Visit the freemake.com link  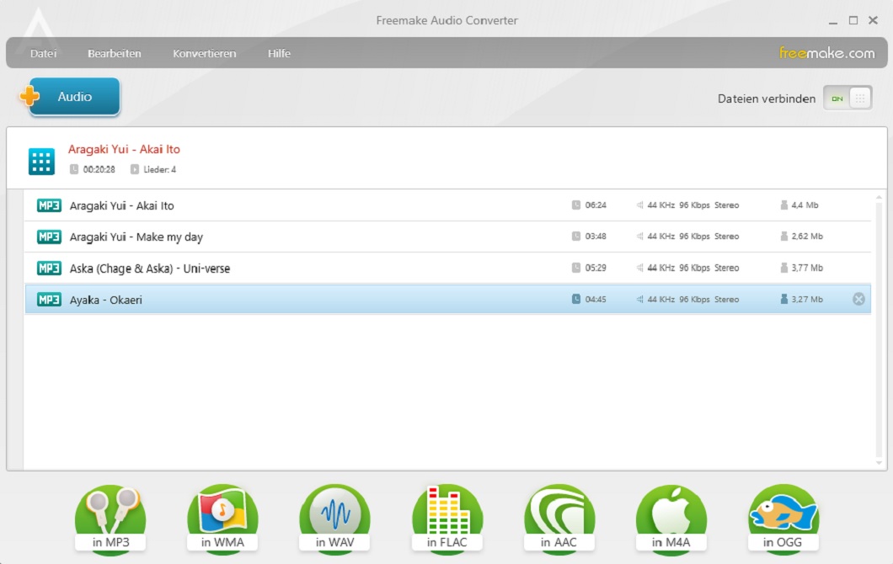click(828, 52)
